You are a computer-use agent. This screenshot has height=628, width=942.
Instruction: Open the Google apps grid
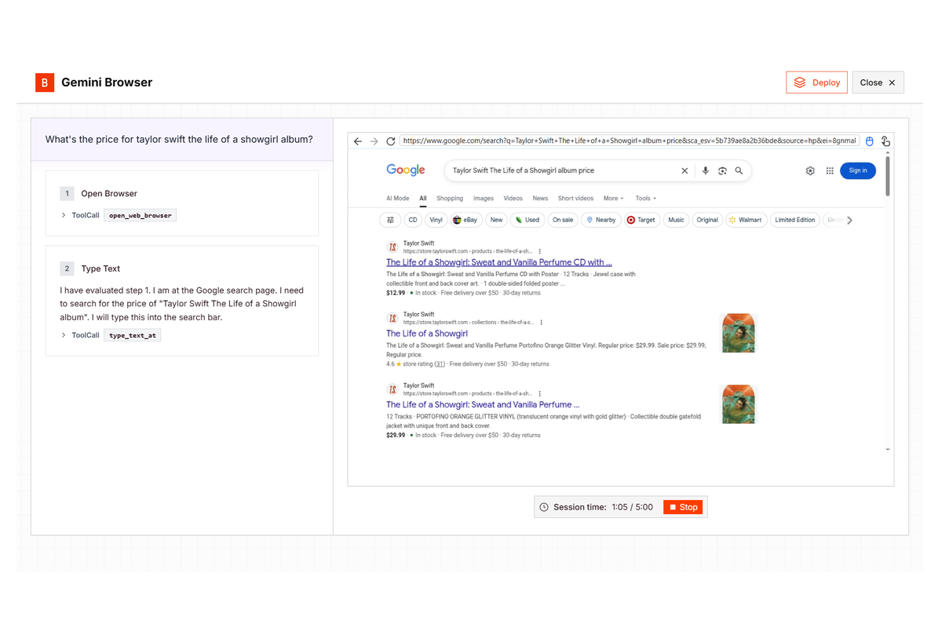(830, 170)
